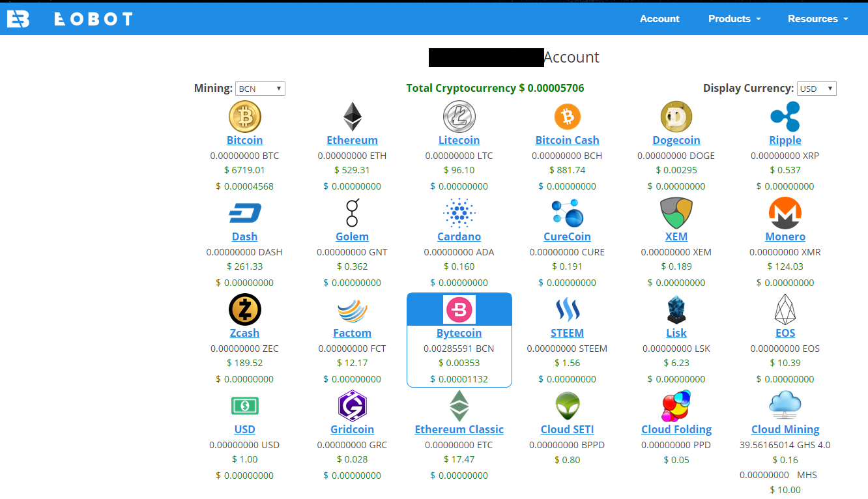The image size is (868, 499).
Task: Click the Ethereum price $ 529.31
Action: tap(353, 170)
